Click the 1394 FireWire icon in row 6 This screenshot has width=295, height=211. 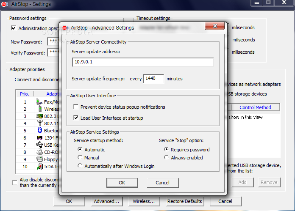[x=39, y=137]
